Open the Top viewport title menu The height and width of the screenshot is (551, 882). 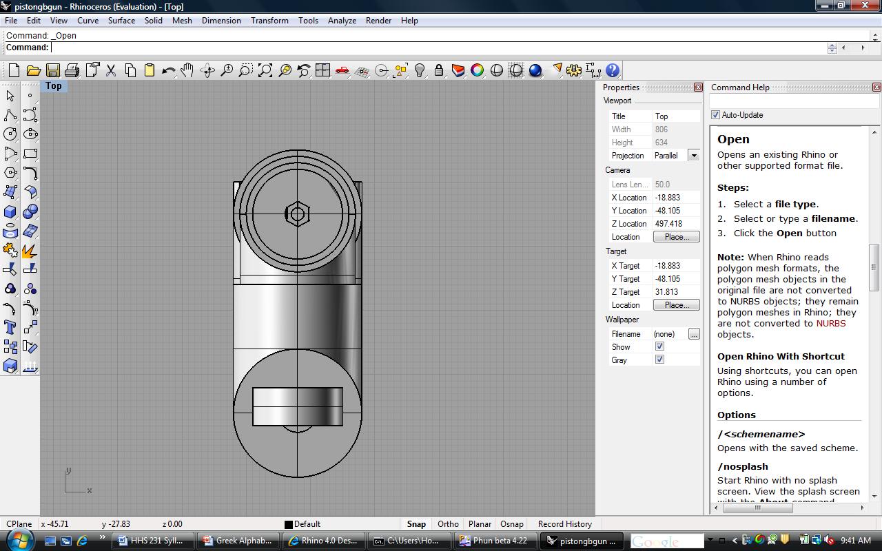[x=54, y=86]
